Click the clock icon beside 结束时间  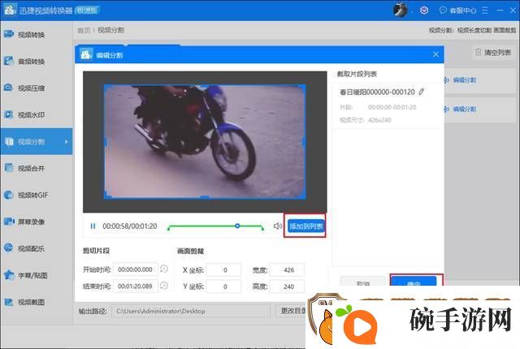tap(164, 286)
